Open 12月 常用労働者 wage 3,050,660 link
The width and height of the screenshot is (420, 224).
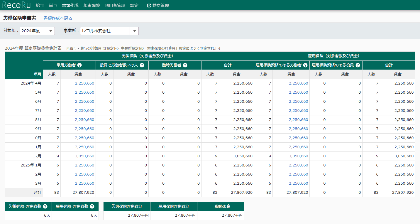click(x=84, y=156)
